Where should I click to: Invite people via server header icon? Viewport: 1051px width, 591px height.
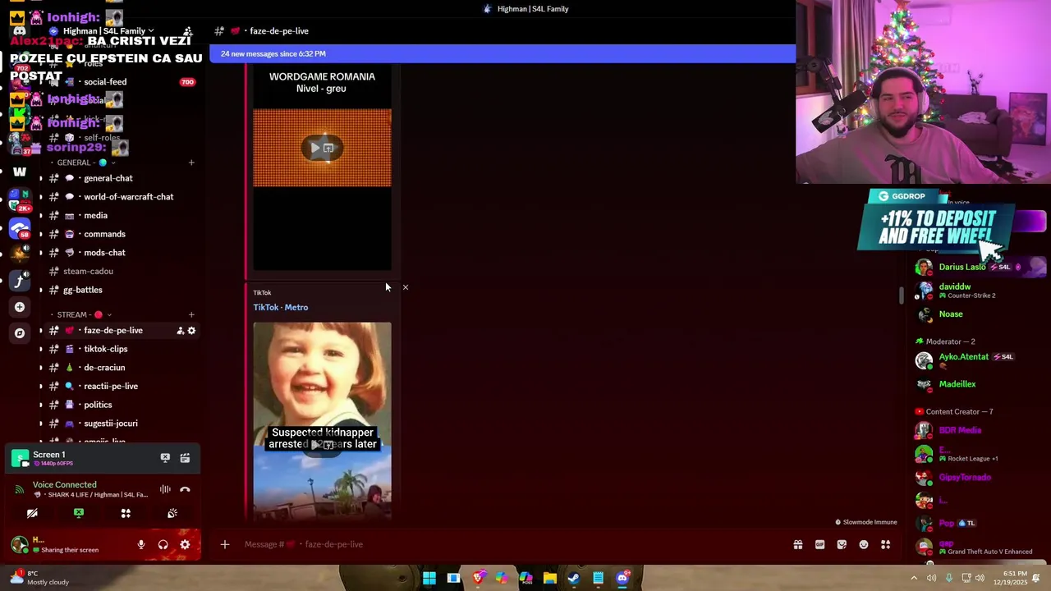[x=188, y=31]
